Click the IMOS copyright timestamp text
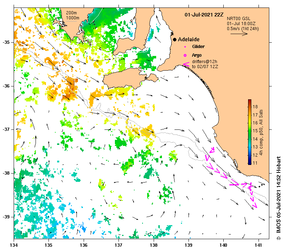This screenshot has height=251, width=284. pyautogui.click(x=278, y=198)
